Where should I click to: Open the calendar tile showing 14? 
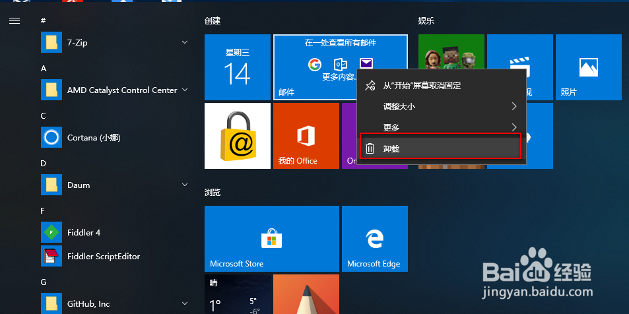coord(238,67)
